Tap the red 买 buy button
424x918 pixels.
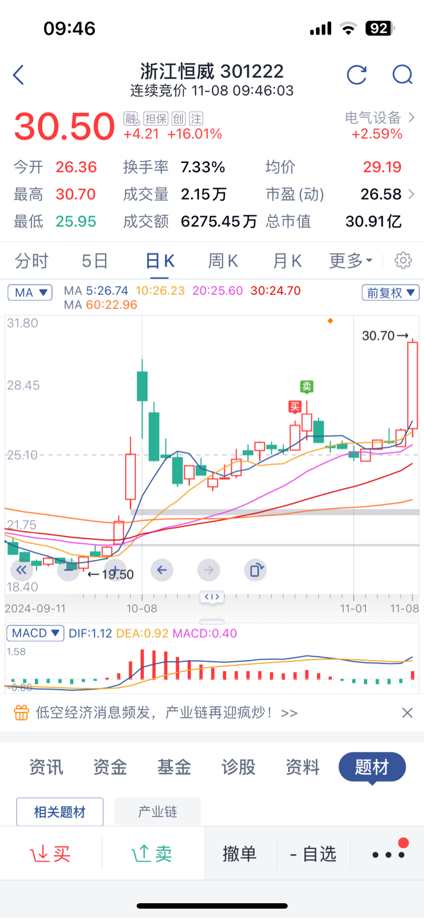pyautogui.click(x=51, y=853)
